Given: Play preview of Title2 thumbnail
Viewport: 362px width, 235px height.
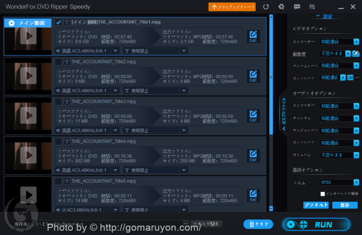Looking at the screenshot, I should [28, 76].
